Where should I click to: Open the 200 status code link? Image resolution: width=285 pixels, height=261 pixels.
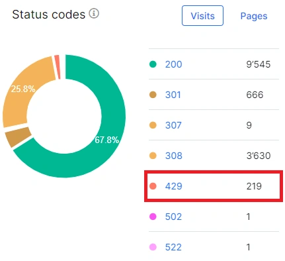pyautogui.click(x=173, y=64)
